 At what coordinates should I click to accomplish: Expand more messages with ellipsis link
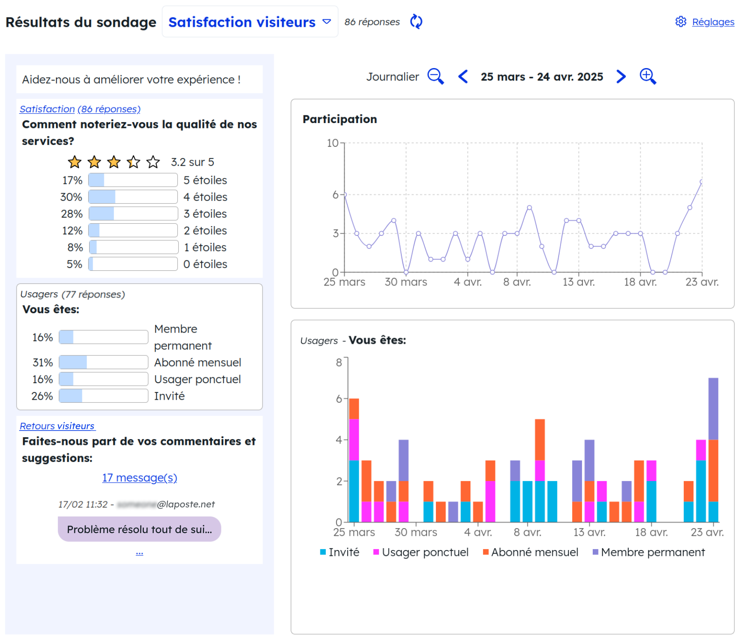pos(139,553)
